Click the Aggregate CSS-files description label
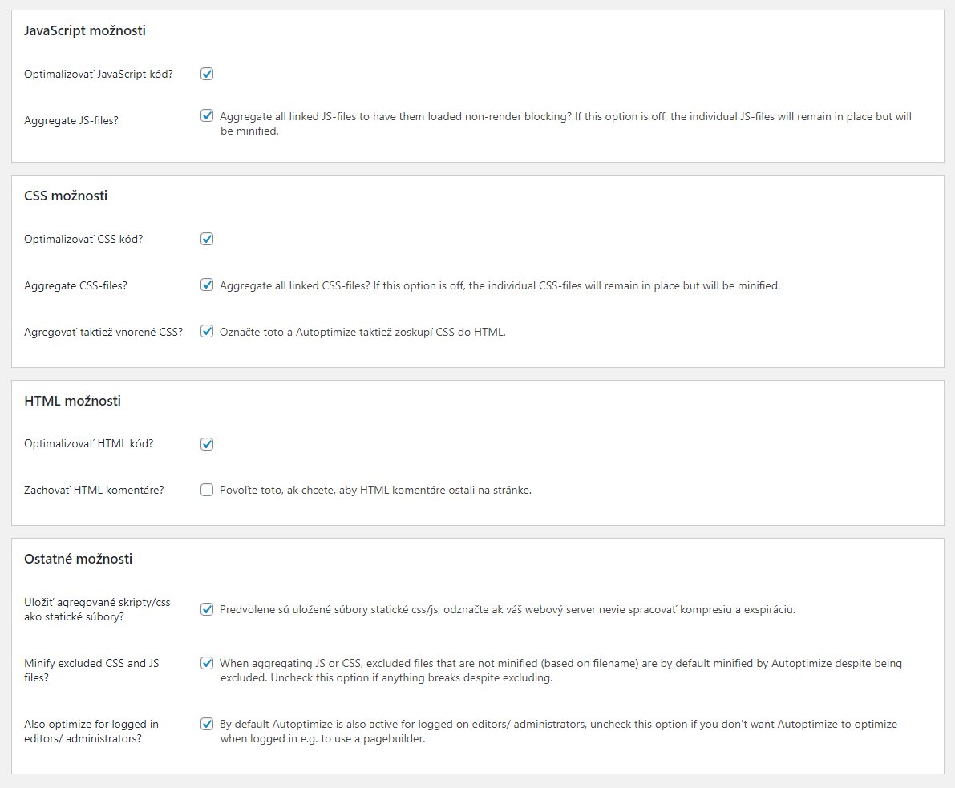Viewport: 955px width, 788px height. tap(500, 285)
